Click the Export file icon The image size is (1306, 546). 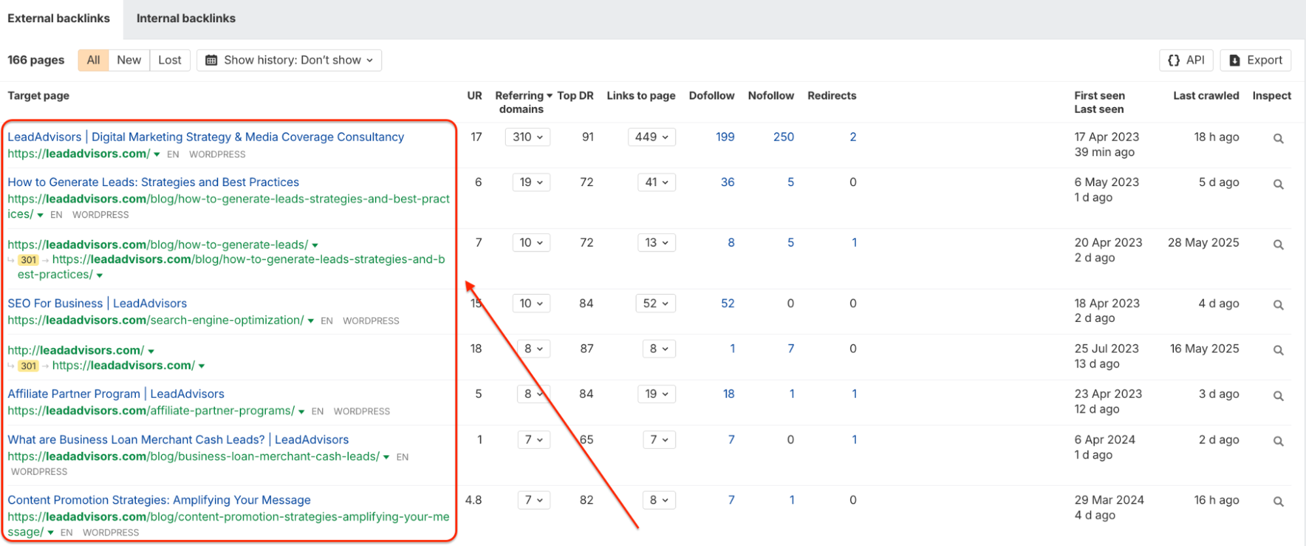click(x=1234, y=60)
